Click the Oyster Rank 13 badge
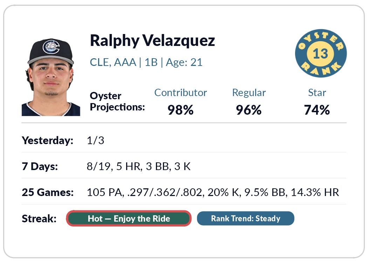The width and height of the screenshot is (368, 263). pyautogui.click(x=321, y=53)
